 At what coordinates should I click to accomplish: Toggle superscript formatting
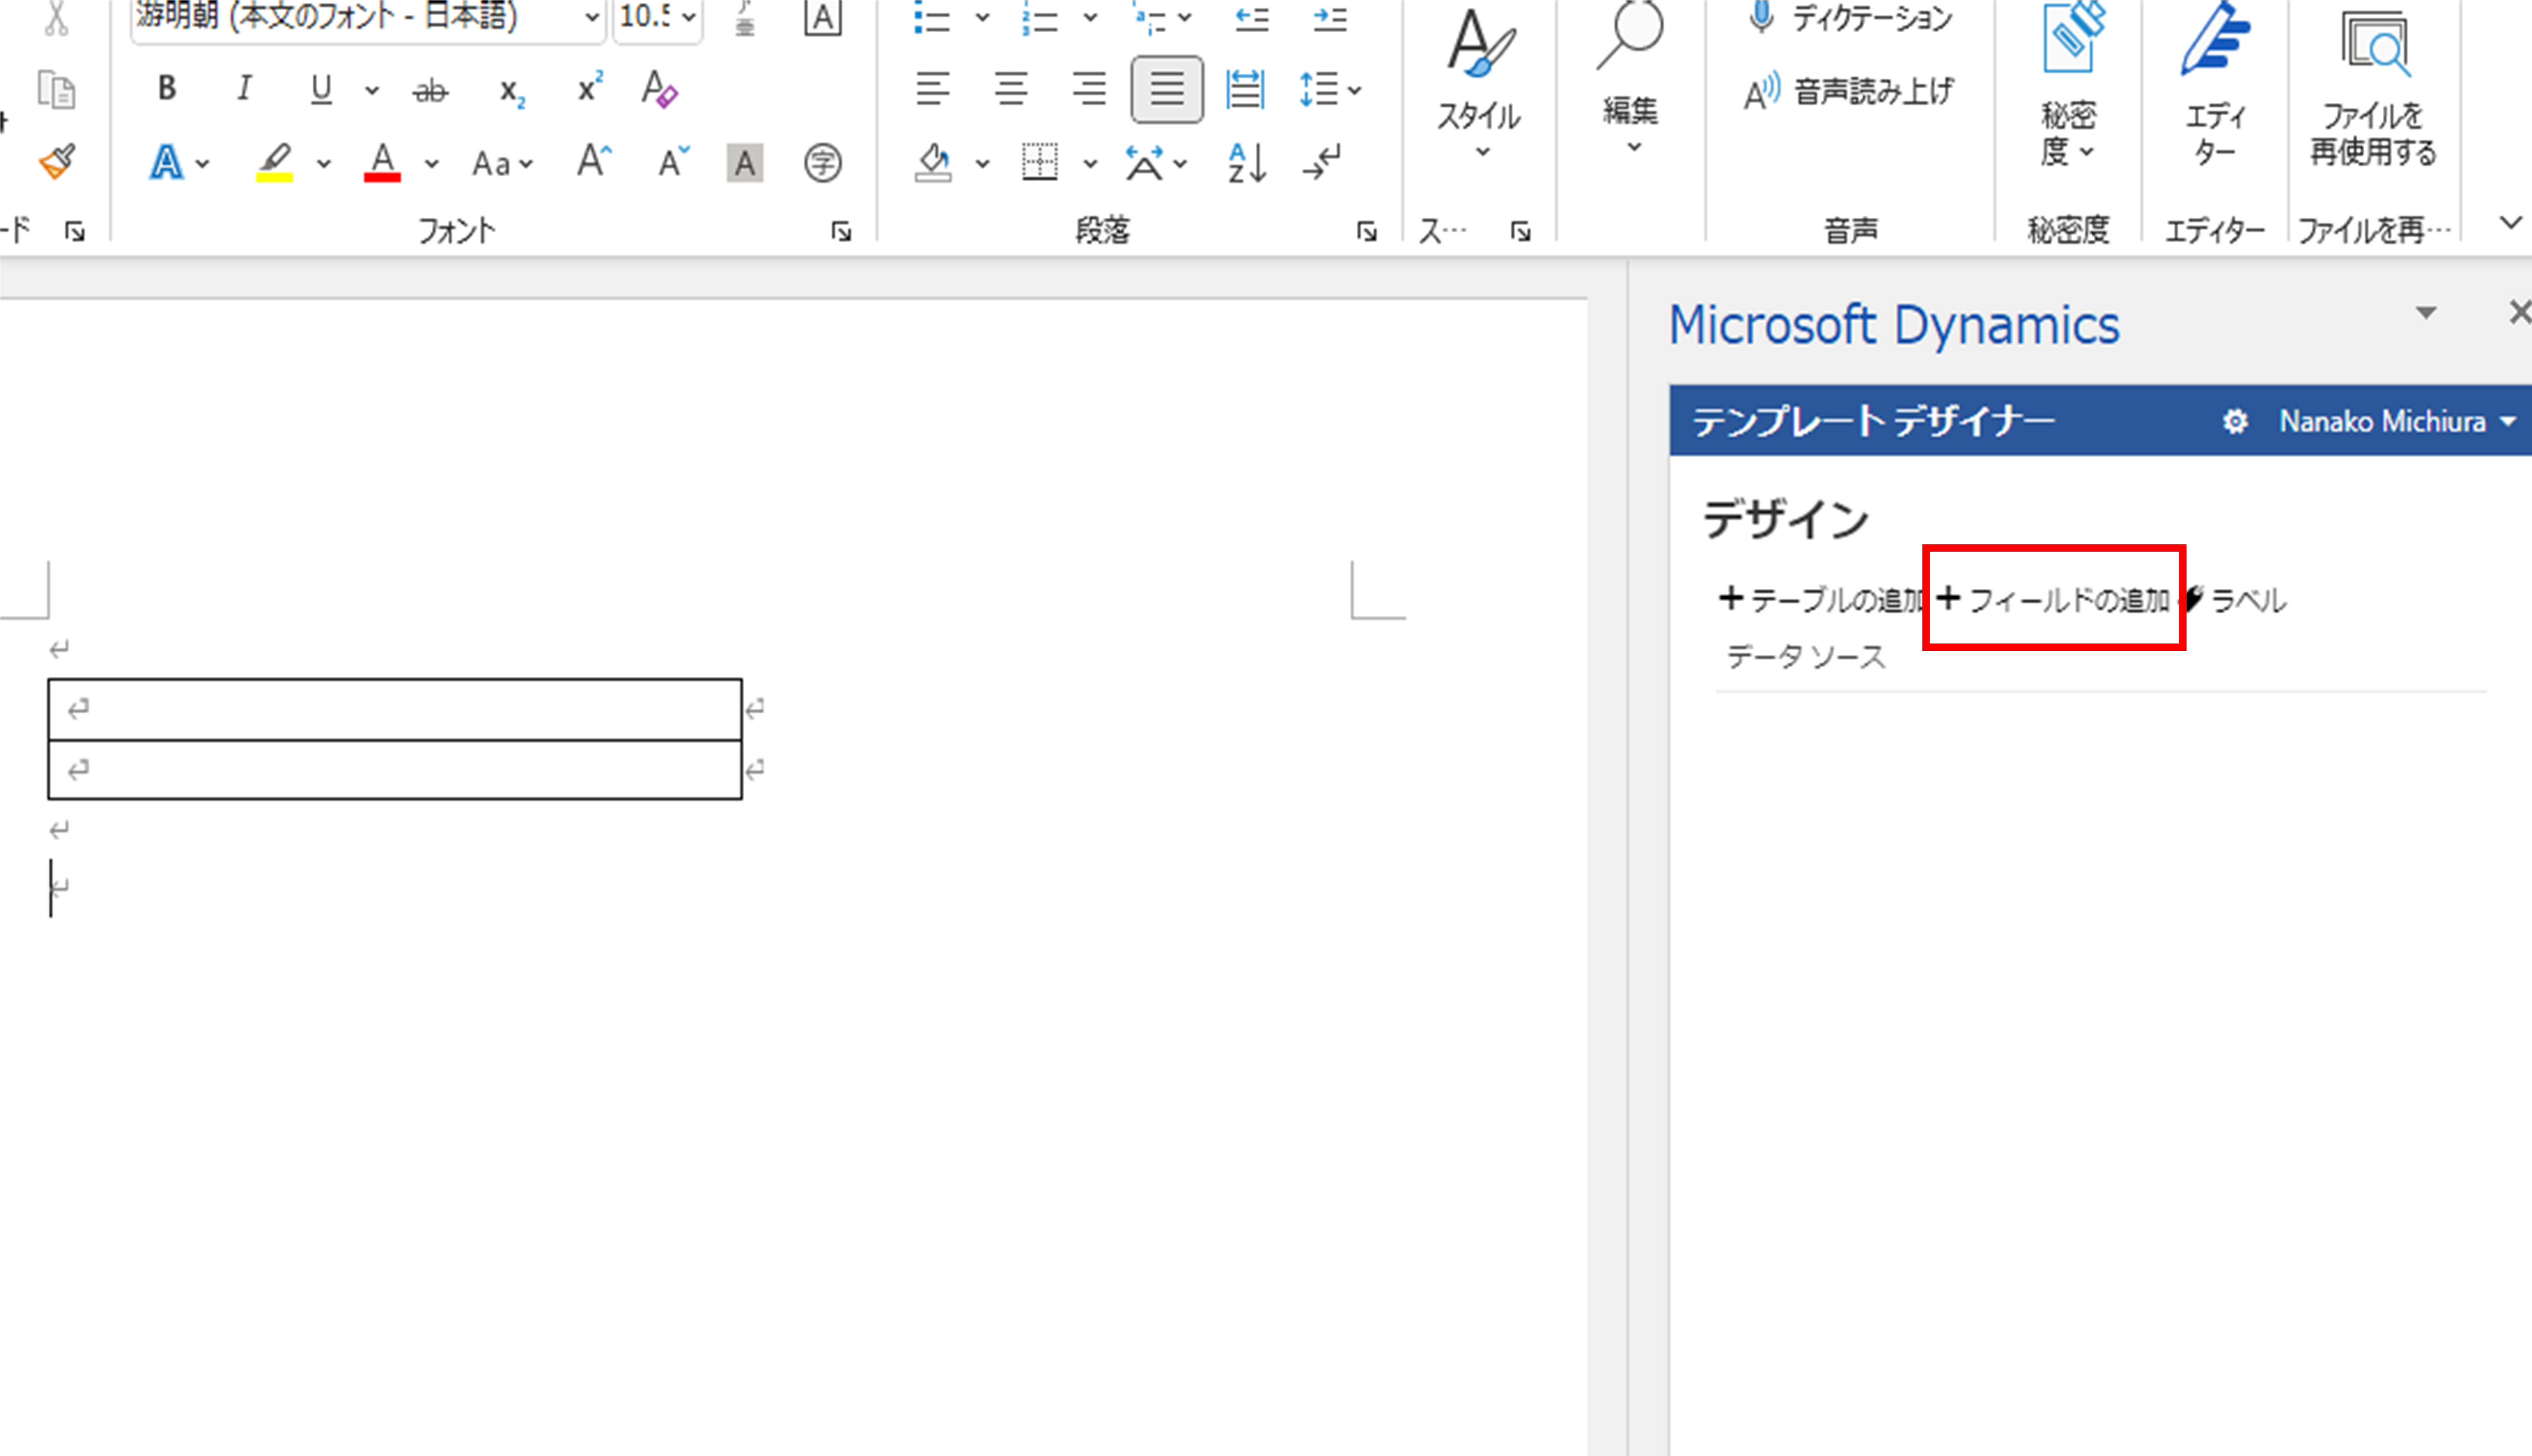click(590, 88)
